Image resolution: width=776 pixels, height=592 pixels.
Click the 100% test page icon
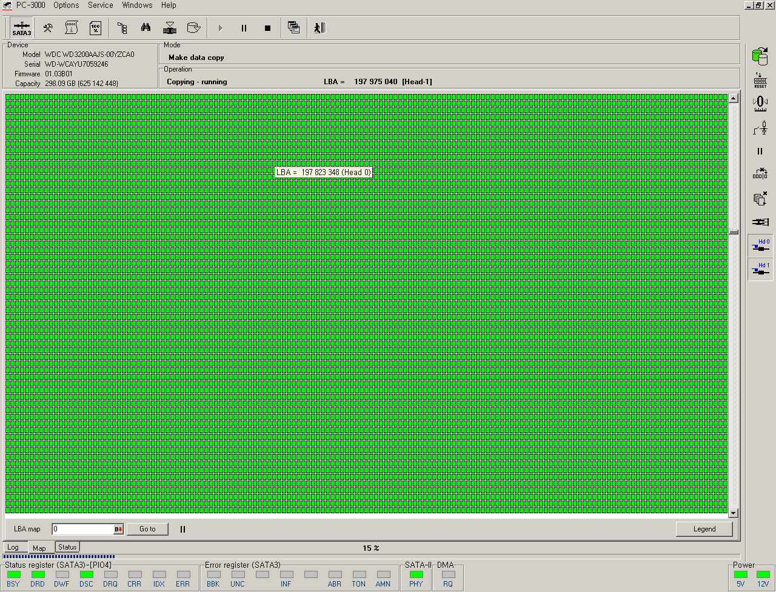click(x=95, y=28)
